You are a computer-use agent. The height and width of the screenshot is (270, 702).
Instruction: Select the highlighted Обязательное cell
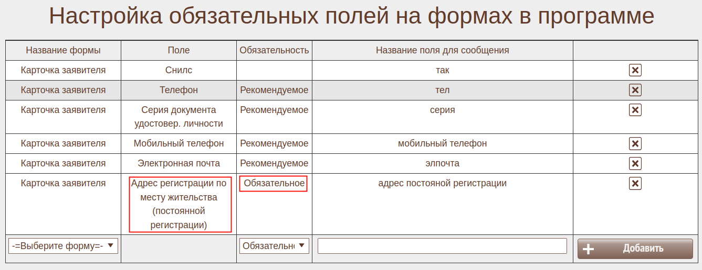pyautogui.click(x=274, y=184)
